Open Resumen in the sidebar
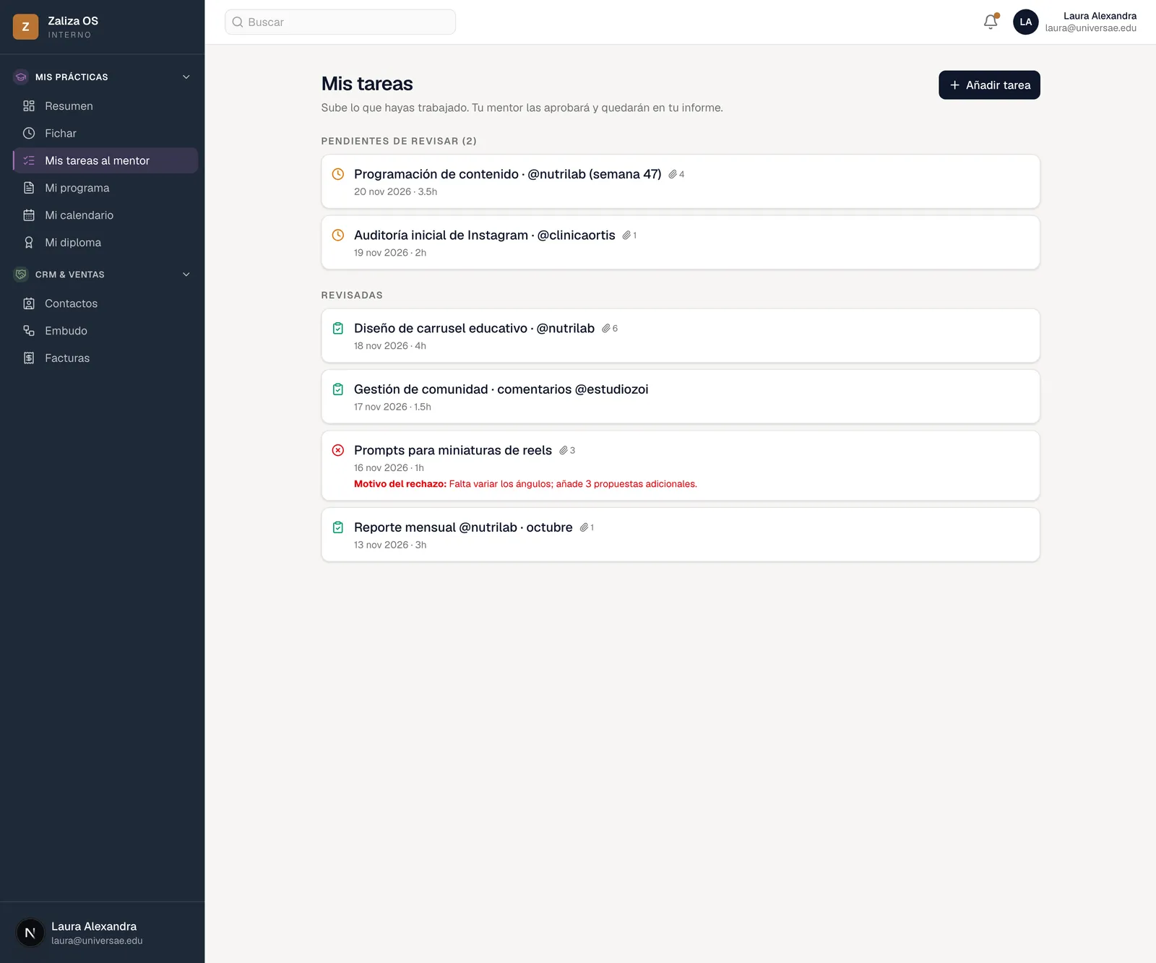 [x=105, y=106]
